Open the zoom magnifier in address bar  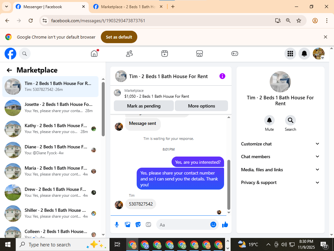tap(288, 21)
